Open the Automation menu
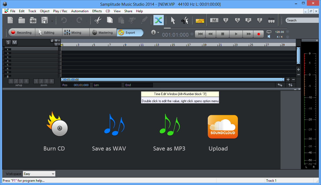Viewport: 321px width, 185px height. pyautogui.click(x=80, y=11)
